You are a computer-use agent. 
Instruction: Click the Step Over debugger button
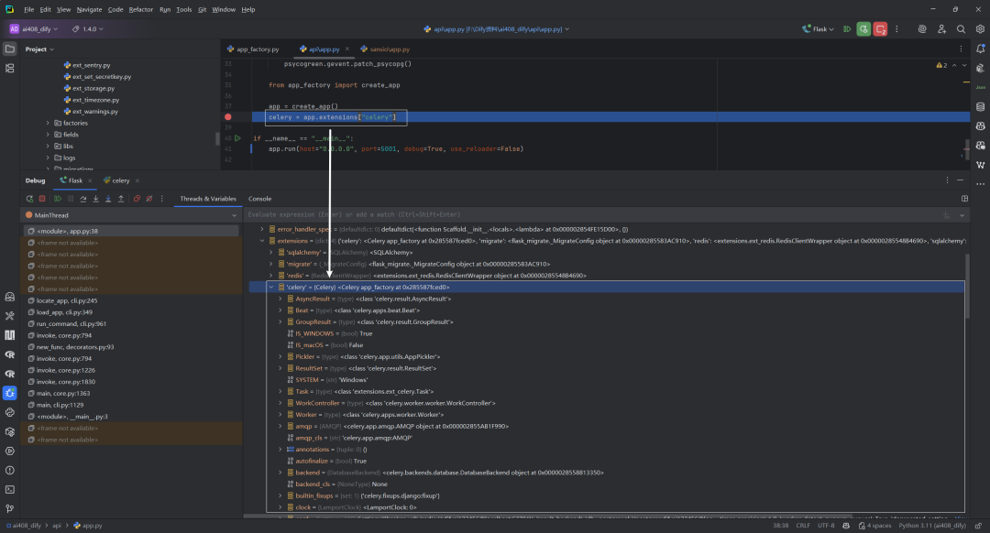click(82, 199)
